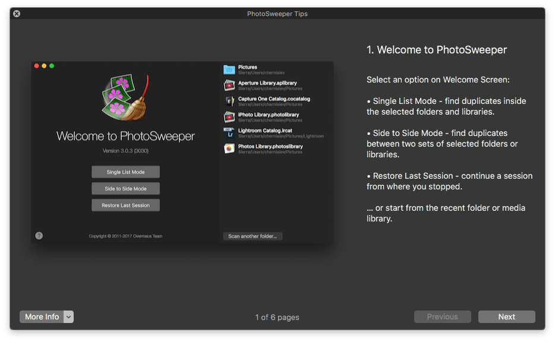Click the Aperture Library icon
This screenshot has width=555, height=342.
tap(229, 85)
